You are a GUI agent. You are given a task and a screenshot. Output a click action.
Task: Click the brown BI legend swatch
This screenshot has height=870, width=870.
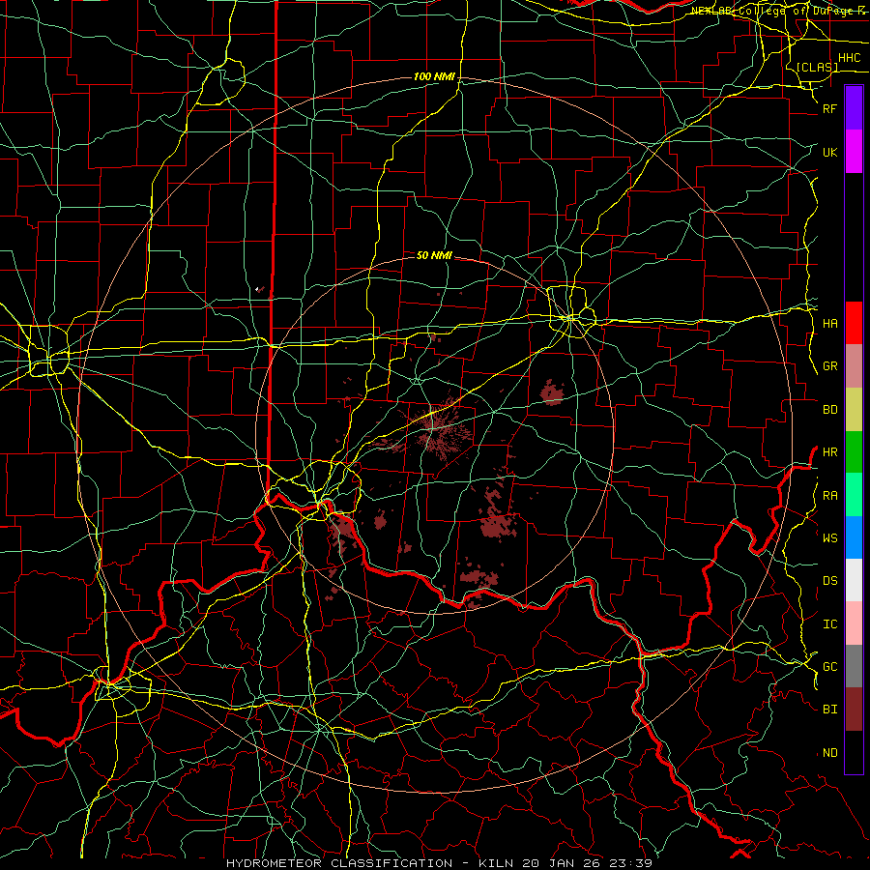pos(854,710)
